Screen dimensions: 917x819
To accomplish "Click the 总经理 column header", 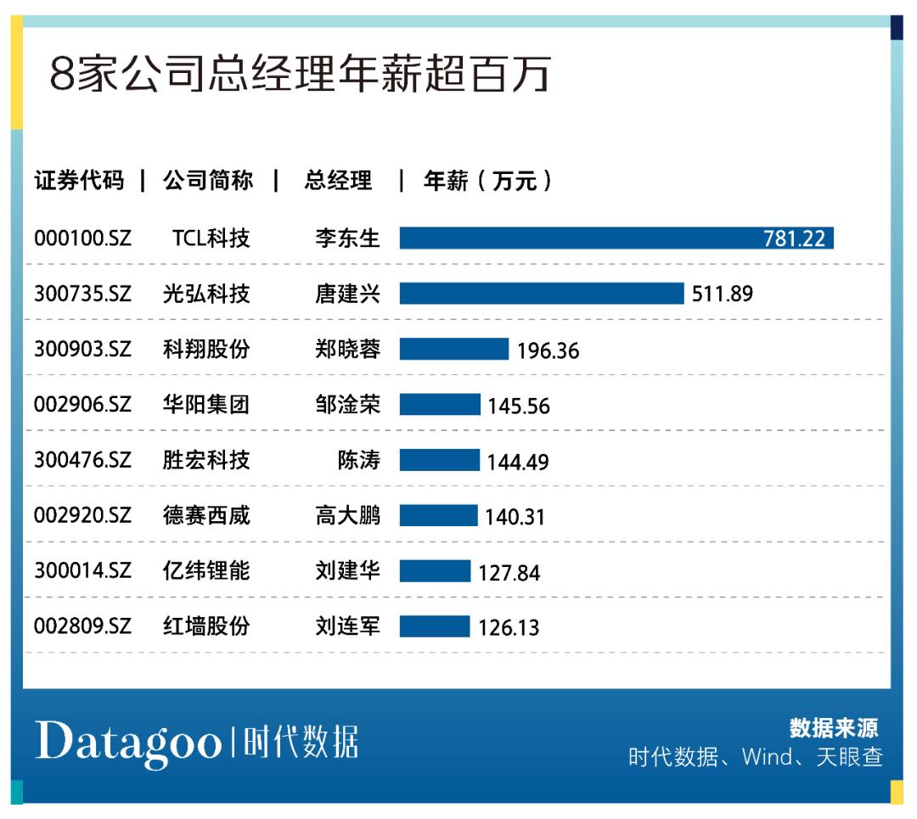I will point(338,180).
